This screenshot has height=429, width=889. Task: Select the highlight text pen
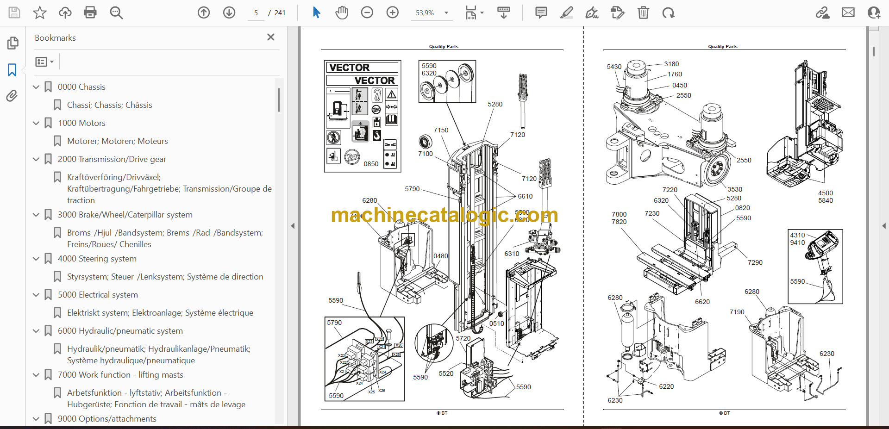(x=566, y=12)
